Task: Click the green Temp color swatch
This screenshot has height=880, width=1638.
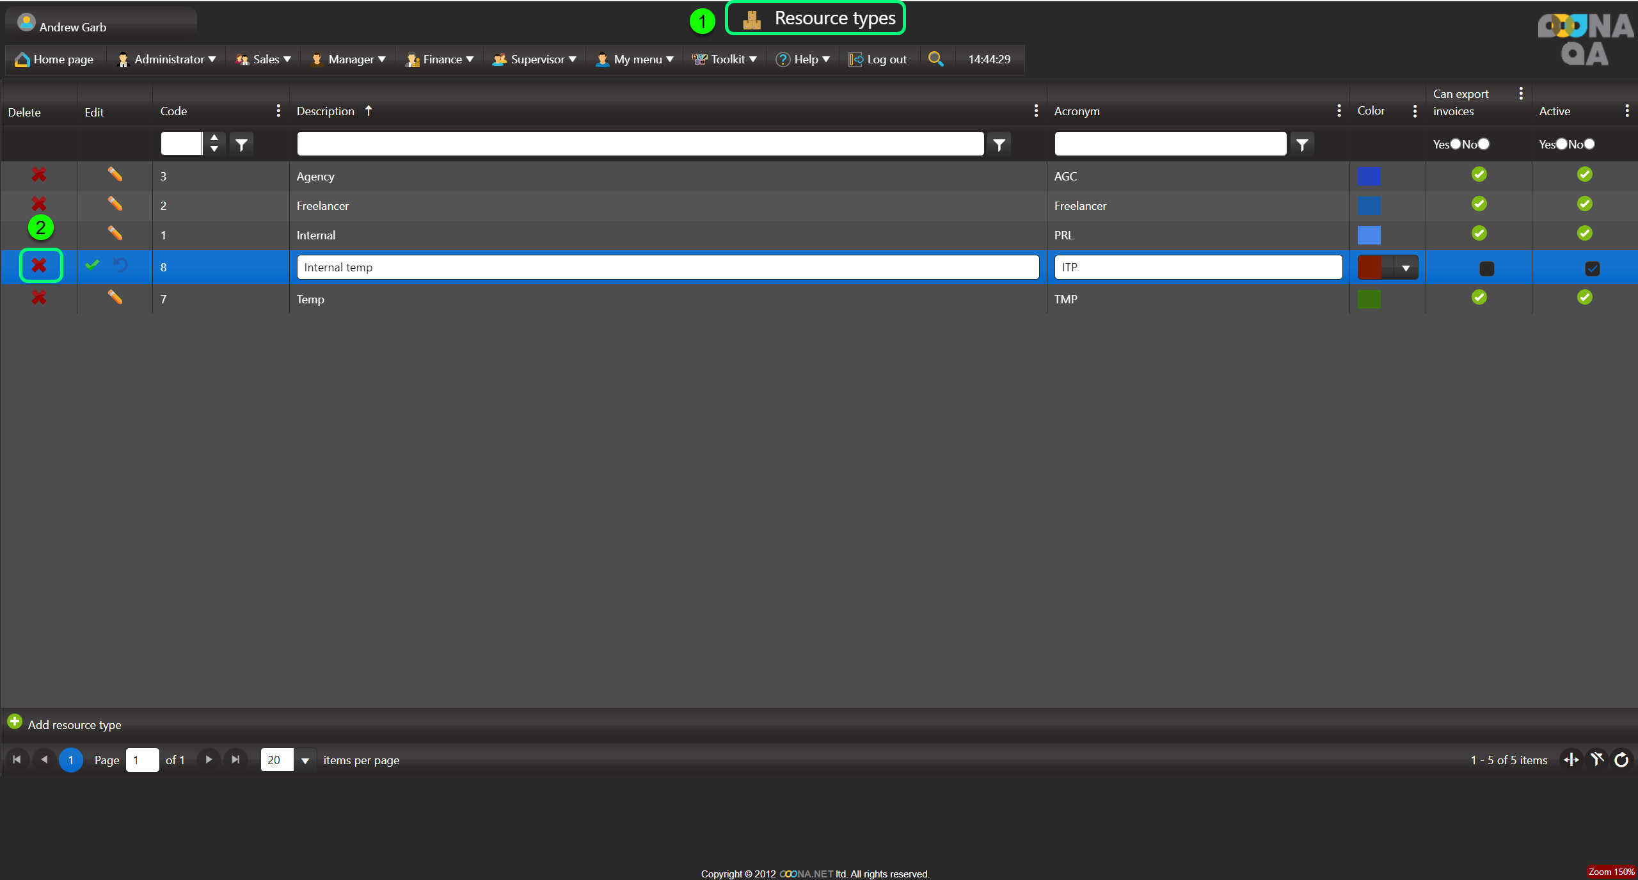Action: 1369,299
